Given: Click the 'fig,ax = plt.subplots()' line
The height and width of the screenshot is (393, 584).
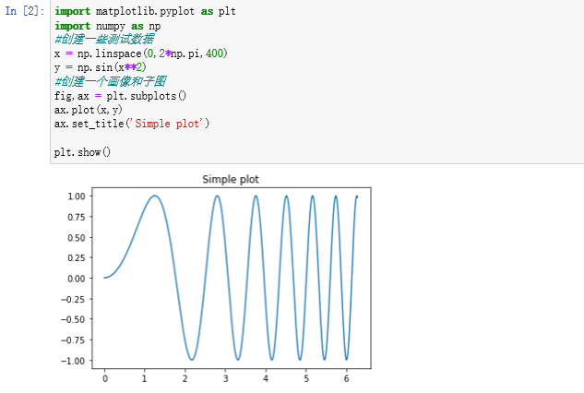Looking at the screenshot, I should pyautogui.click(x=120, y=96).
